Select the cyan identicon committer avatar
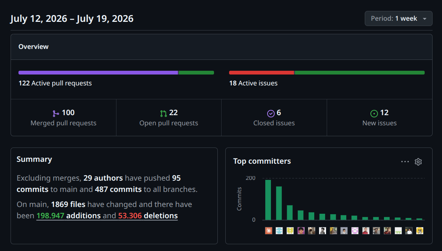 pyautogui.click(x=279, y=231)
